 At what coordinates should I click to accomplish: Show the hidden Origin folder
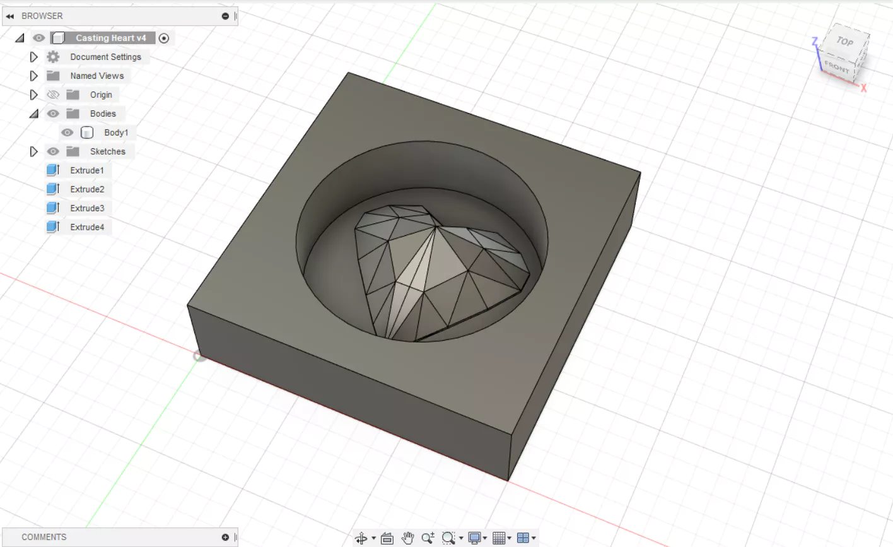click(x=53, y=95)
